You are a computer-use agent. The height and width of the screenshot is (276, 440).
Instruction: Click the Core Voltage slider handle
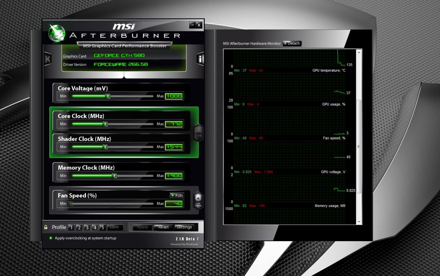(x=108, y=96)
